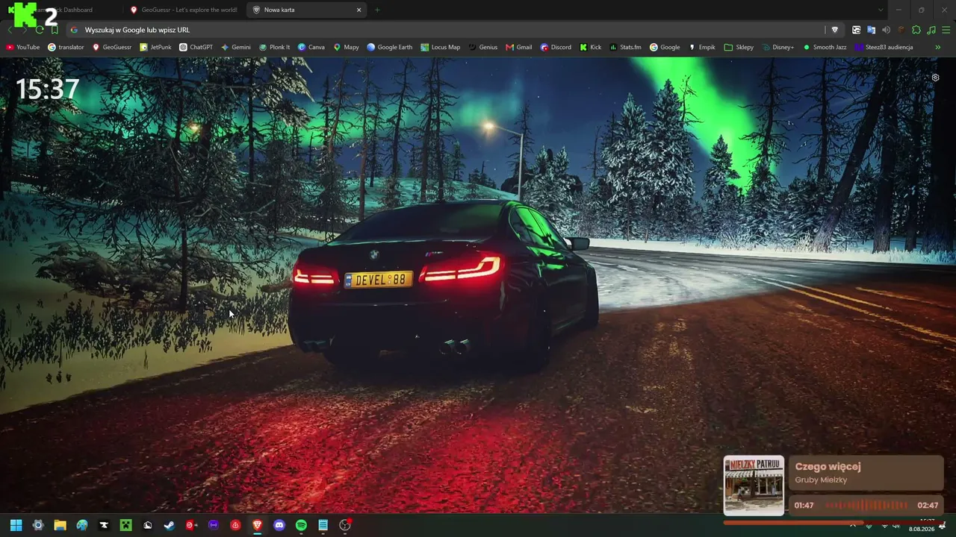Bookmark this page
The height and width of the screenshot is (537, 956).
(55, 30)
